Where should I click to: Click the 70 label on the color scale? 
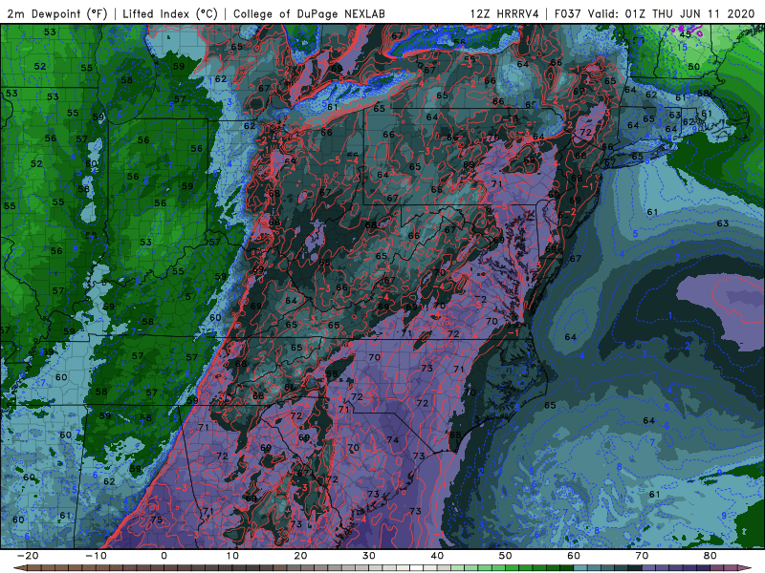click(642, 556)
